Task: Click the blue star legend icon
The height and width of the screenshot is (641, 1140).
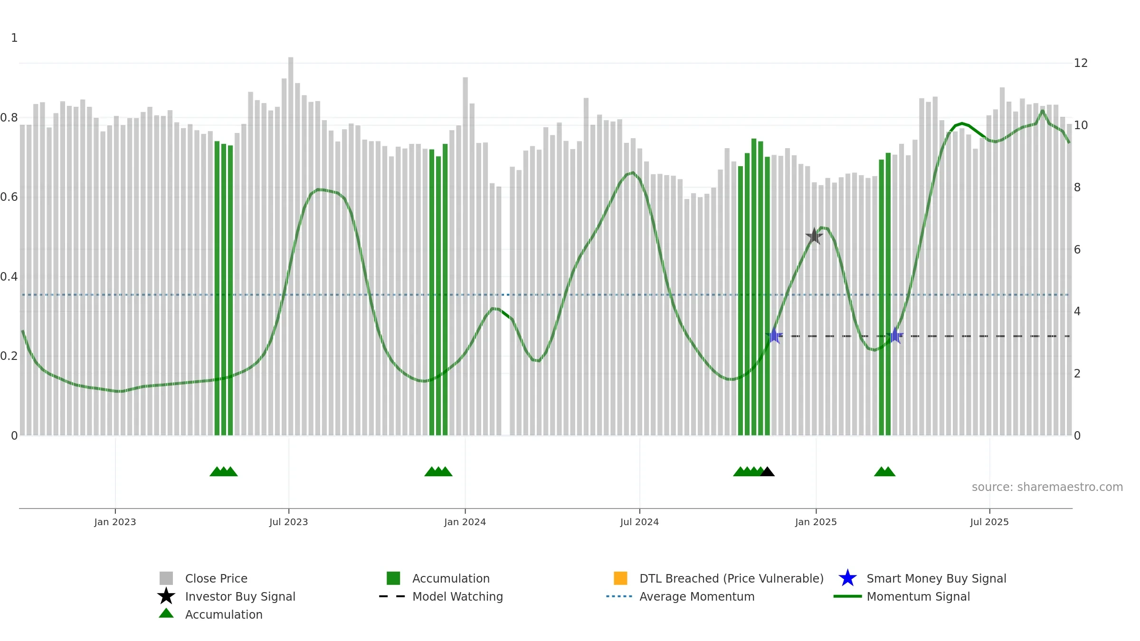Action: [x=847, y=578]
